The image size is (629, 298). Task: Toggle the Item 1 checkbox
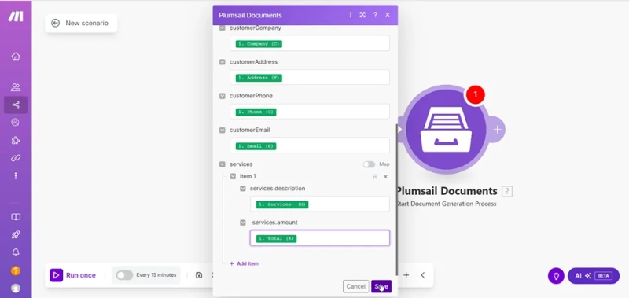[x=233, y=176]
